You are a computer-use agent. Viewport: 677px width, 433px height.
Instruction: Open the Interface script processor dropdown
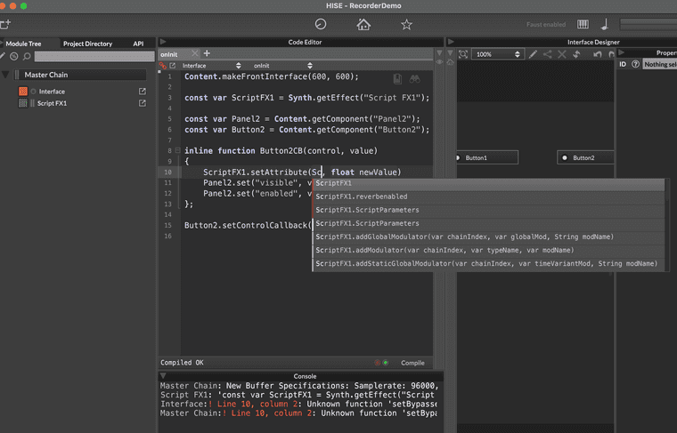pyautogui.click(x=210, y=66)
